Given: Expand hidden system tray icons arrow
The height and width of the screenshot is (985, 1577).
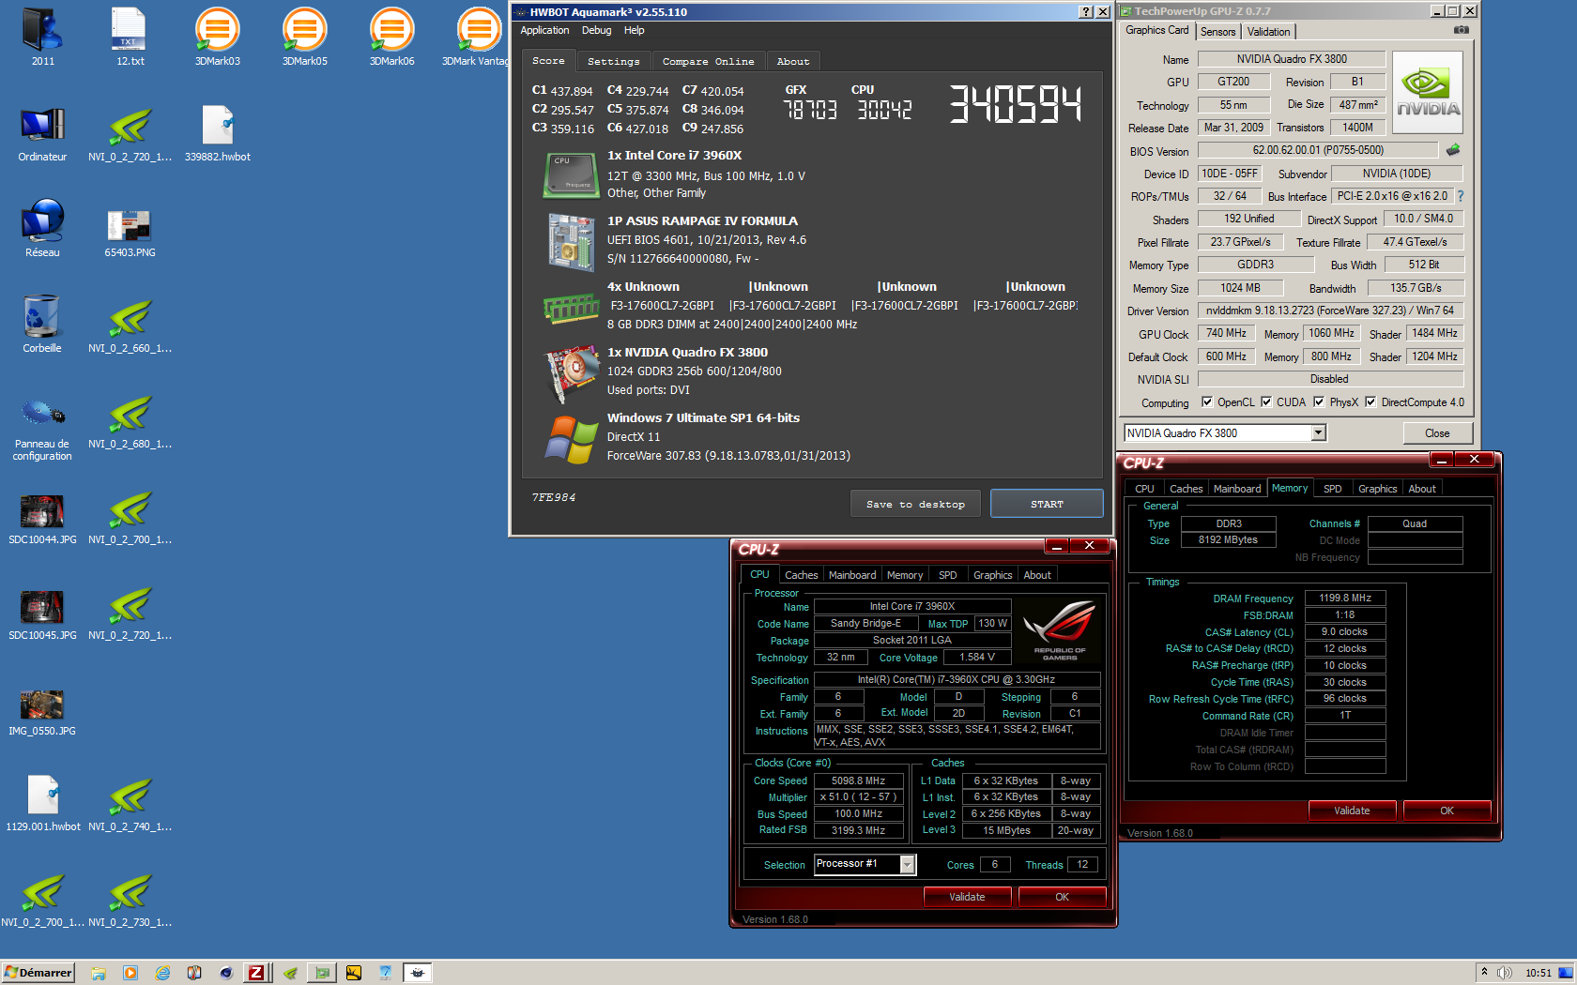Looking at the screenshot, I should (x=1484, y=972).
